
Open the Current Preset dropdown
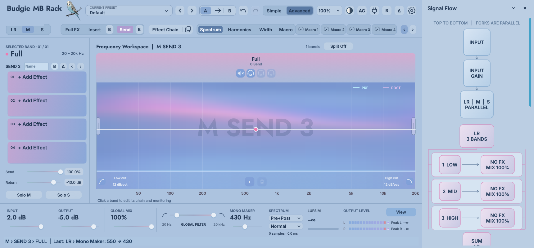point(129,11)
